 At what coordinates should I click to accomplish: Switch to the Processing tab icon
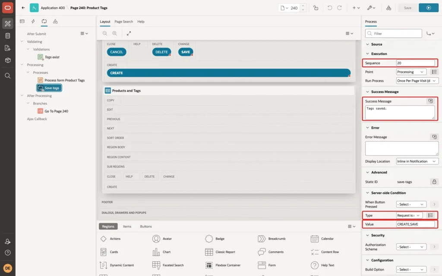click(x=44, y=22)
